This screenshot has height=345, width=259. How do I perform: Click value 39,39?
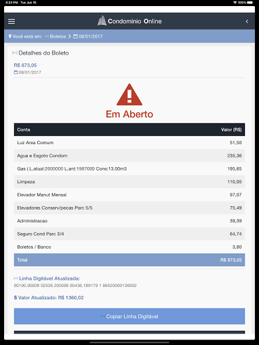coord(235,221)
